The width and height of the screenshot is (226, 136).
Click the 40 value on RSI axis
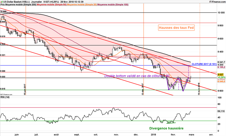pyautogui.click(x=219, y=117)
